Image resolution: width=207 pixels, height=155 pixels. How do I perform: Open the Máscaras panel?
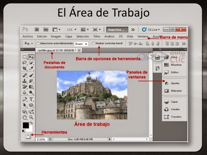[173, 91]
